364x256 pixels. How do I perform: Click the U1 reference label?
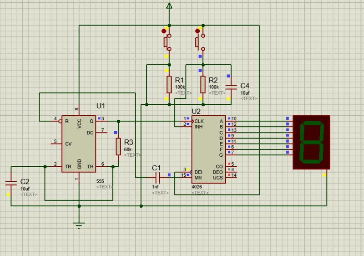tap(101, 106)
